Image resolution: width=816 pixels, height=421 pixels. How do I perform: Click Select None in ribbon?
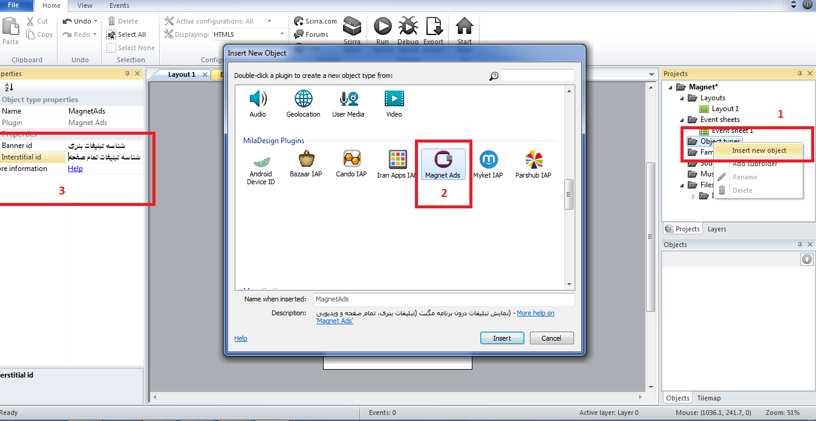coord(131,48)
